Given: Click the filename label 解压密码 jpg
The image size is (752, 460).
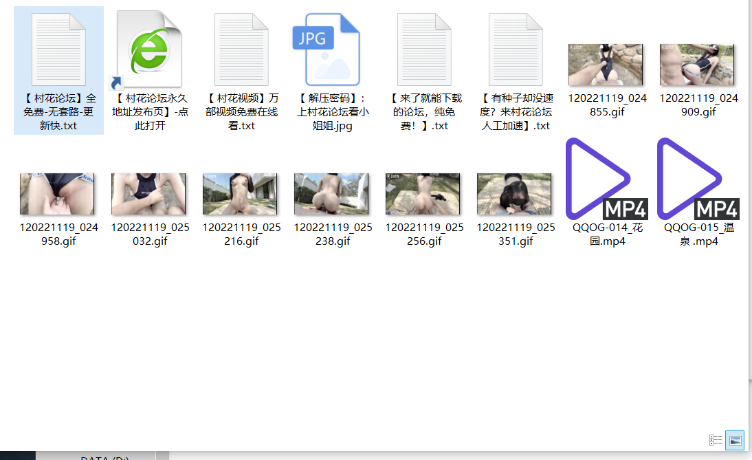Looking at the screenshot, I should (x=333, y=112).
